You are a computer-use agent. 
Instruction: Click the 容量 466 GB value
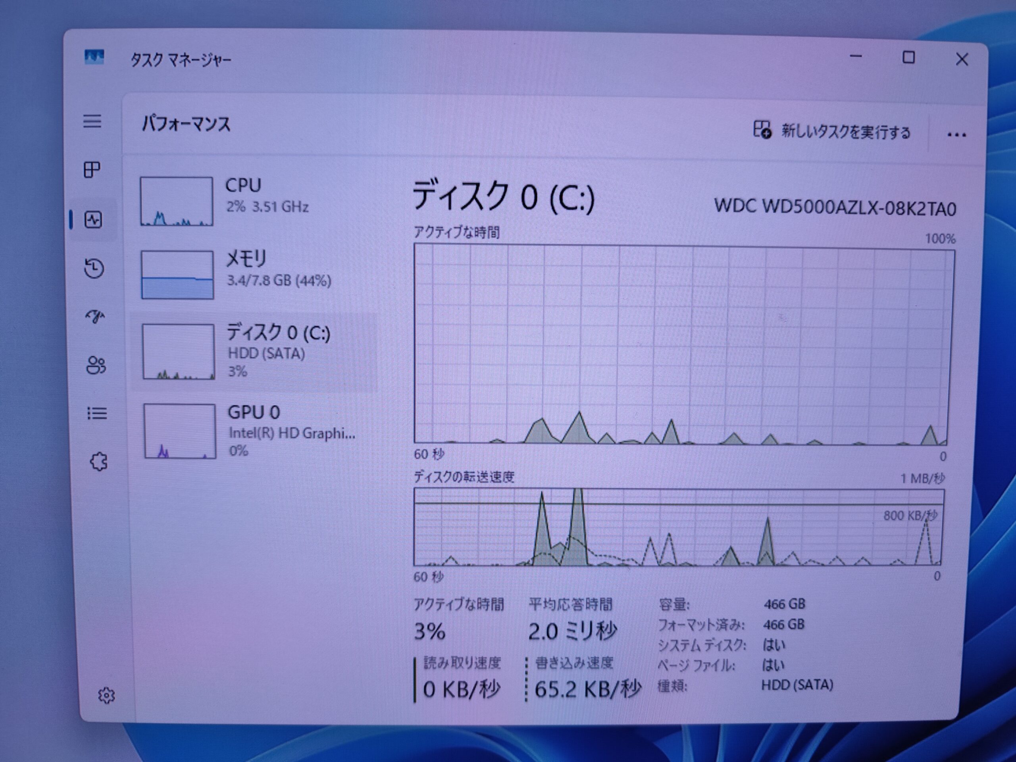pyautogui.click(x=785, y=604)
